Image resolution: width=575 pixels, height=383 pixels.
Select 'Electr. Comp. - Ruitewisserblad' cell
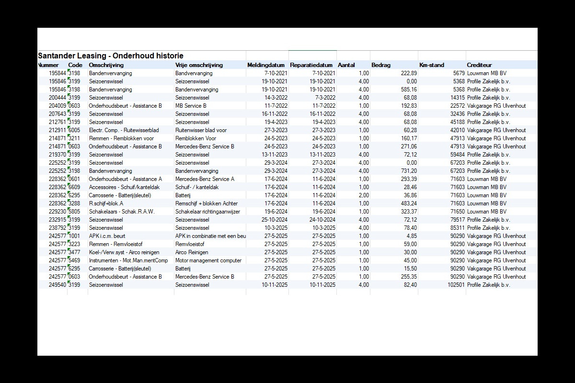(124, 130)
